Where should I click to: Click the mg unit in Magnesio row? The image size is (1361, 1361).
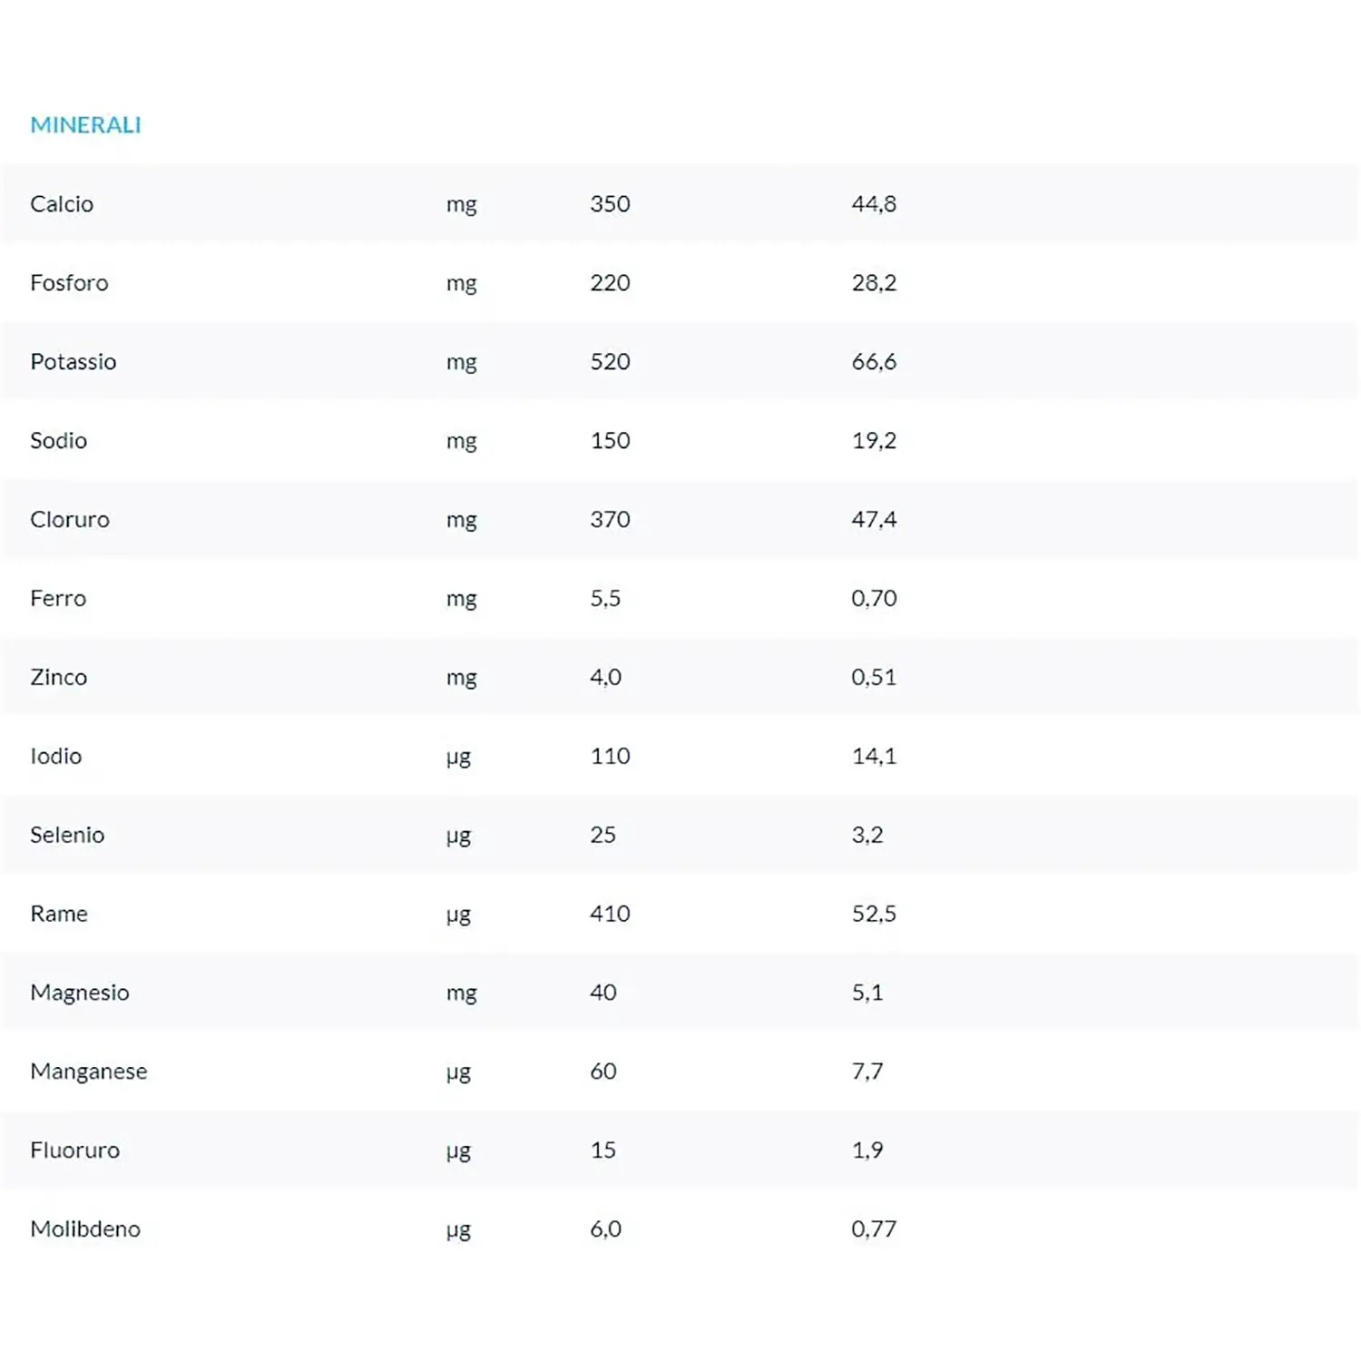click(461, 994)
